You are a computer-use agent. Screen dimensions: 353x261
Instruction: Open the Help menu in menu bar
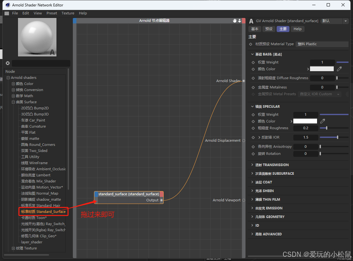(83, 13)
